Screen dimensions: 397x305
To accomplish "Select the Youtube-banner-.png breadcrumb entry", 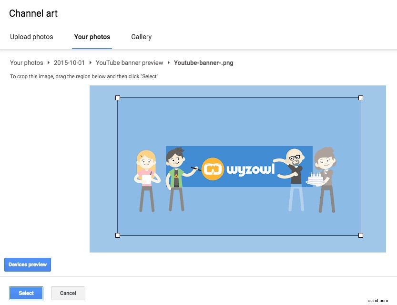I will coord(204,63).
